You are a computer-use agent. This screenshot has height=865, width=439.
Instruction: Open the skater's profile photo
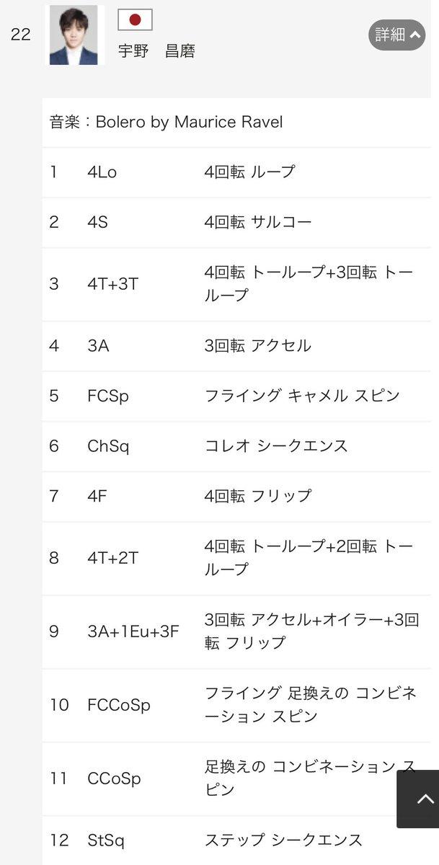[x=74, y=35]
